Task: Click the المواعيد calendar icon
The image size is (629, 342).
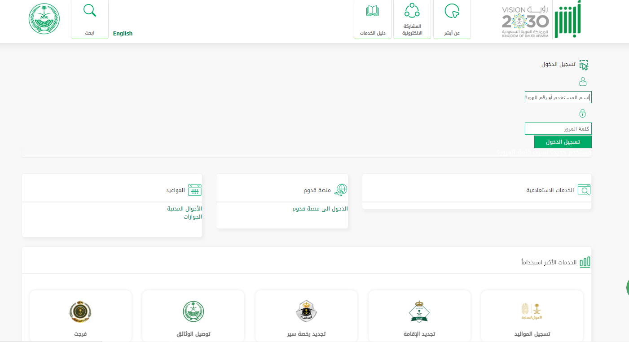Action: pos(195,190)
